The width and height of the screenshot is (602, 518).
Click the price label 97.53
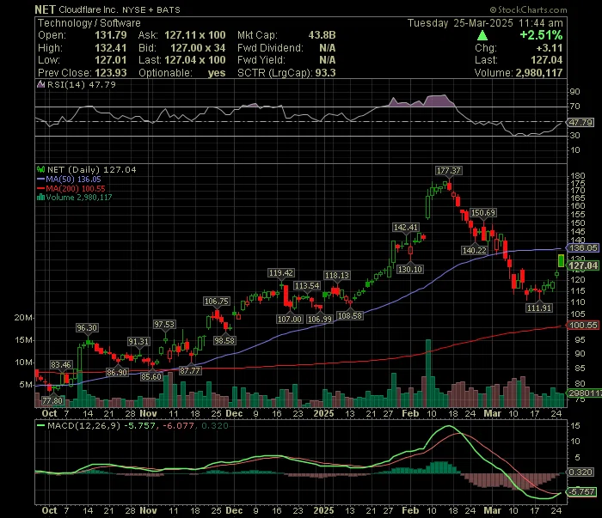pos(164,325)
